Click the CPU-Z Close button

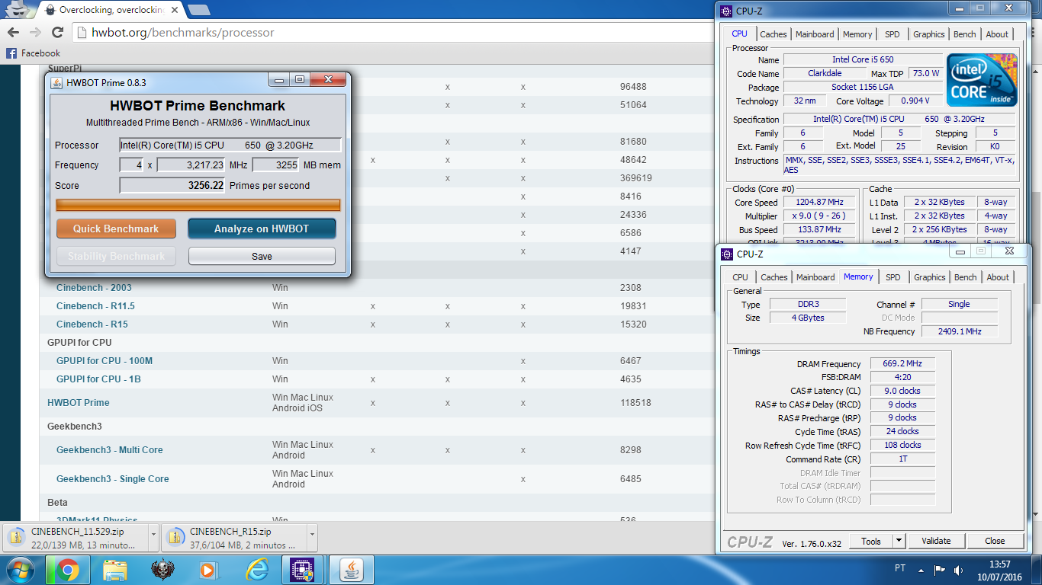click(995, 542)
